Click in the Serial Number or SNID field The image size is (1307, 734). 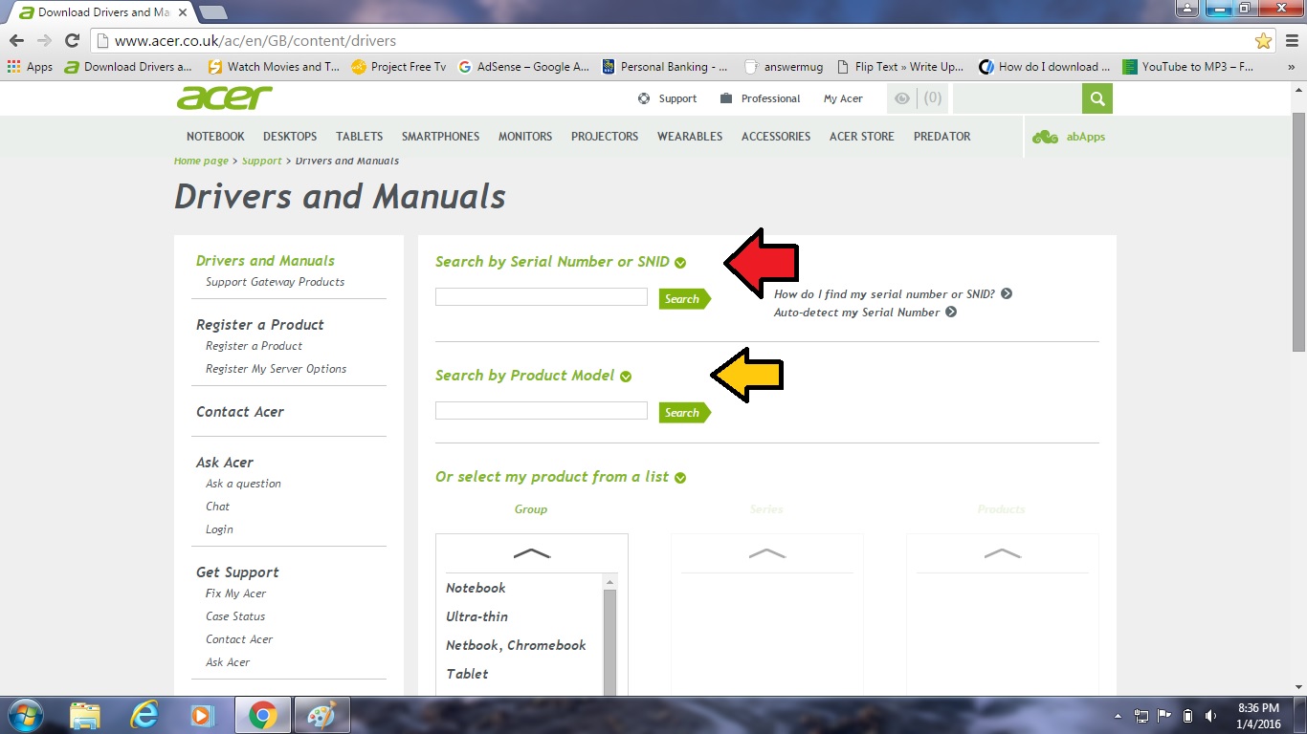(x=542, y=297)
